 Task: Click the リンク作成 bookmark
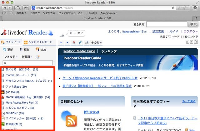click(x=49, y=13)
